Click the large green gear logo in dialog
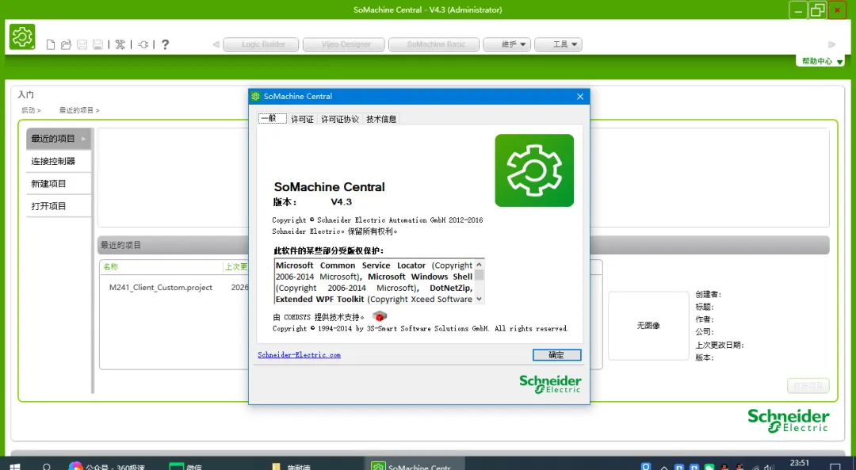The width and height of the screenshot is (856, 470). pyautogui.click(x=534, y=170)
